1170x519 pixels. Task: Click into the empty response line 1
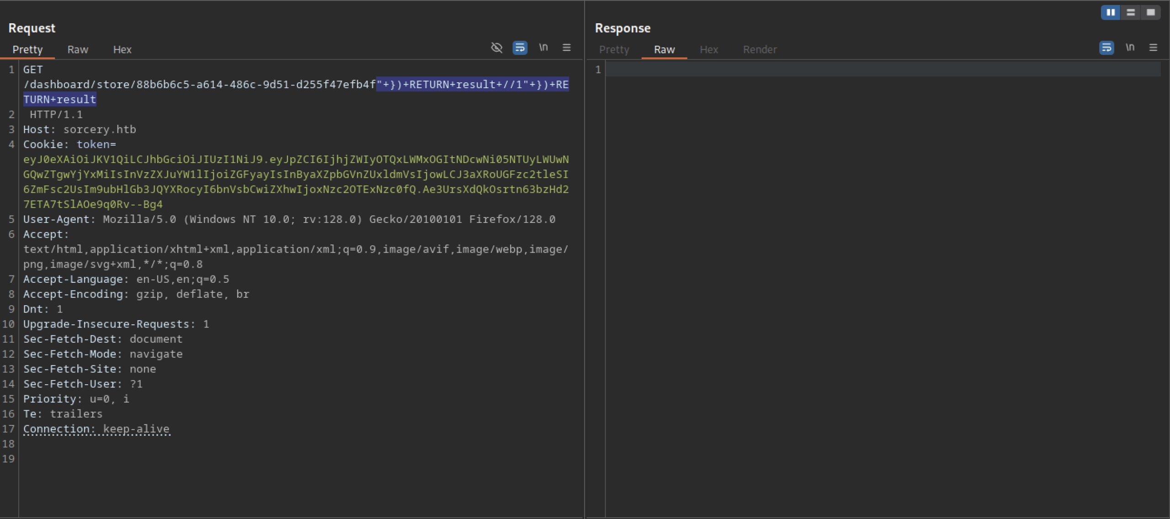pos(882,69)
